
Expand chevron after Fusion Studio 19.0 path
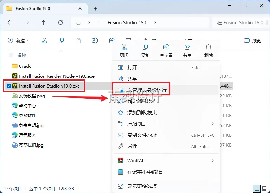click(x=155, y=22)
